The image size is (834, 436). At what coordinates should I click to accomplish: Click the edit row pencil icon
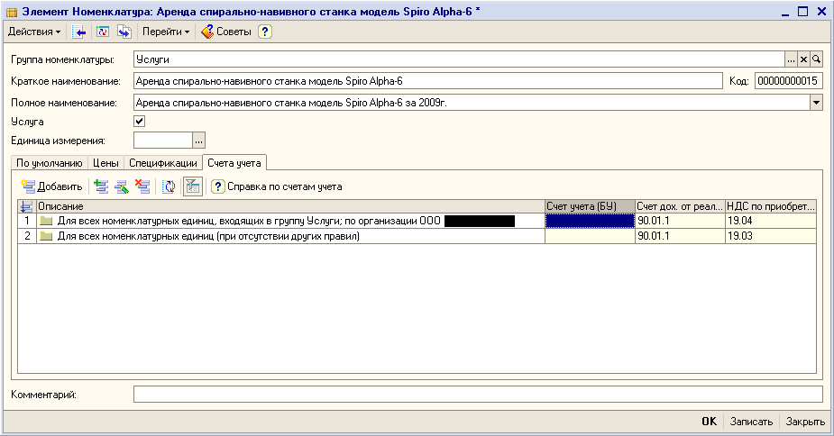[x=121, y=186]
